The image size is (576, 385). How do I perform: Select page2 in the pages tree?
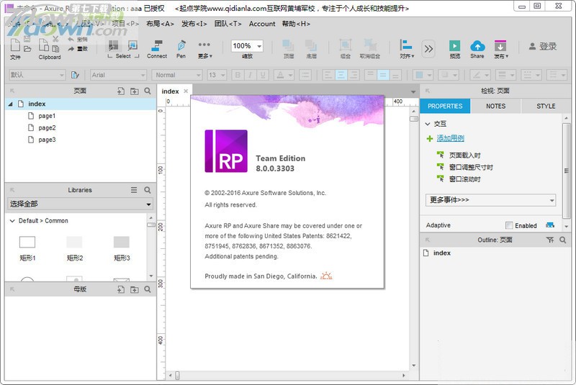coord(47,128)
